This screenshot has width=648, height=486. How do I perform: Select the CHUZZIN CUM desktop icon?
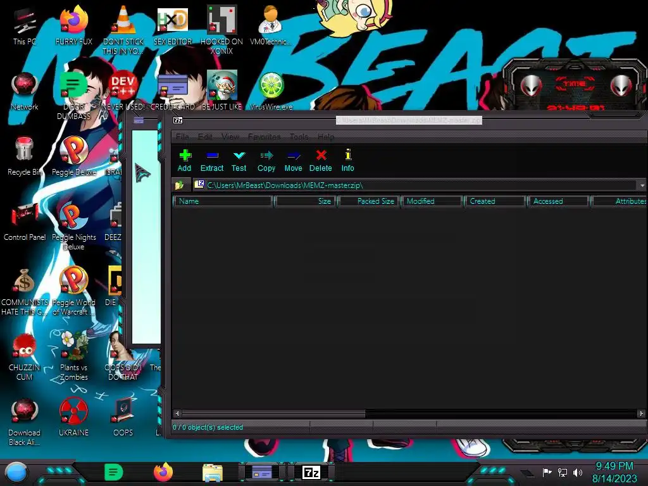point(25,356)
